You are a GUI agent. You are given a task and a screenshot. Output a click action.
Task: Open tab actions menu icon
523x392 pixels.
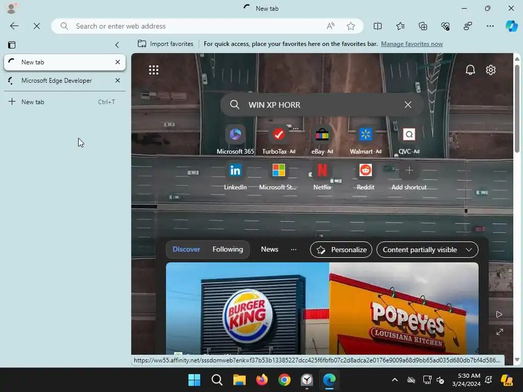tap(12, 45)
